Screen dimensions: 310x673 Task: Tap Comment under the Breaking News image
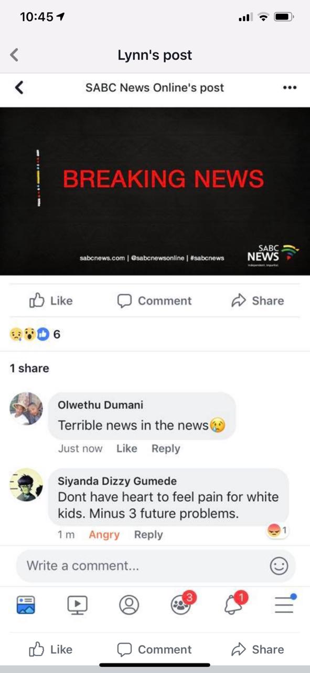tap(154, 301)
